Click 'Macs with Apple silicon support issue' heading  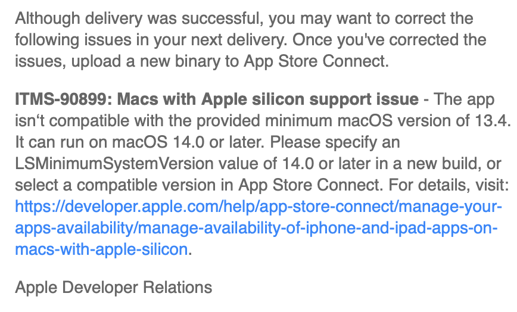pos(268,99)
